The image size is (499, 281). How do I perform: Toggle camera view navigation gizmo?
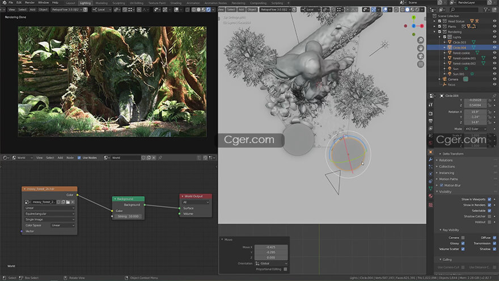(x=420, y=56)
